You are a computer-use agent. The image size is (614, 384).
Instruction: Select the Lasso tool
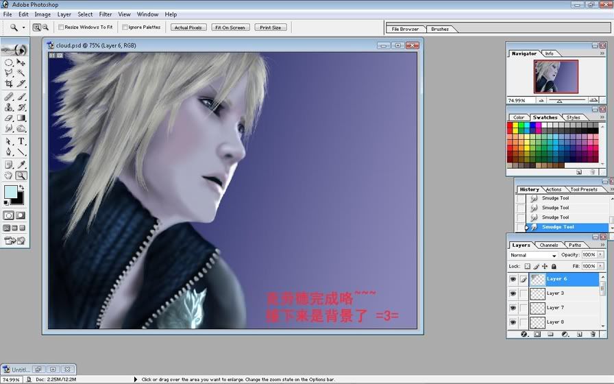point(8,73)
